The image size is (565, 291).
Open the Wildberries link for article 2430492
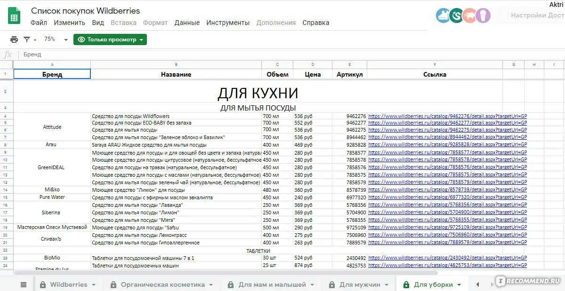click(x=447, y=258)
